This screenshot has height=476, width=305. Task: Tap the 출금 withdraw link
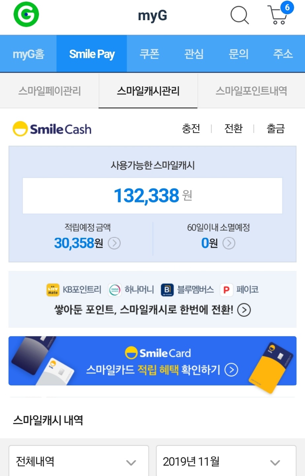coord(276,128)
